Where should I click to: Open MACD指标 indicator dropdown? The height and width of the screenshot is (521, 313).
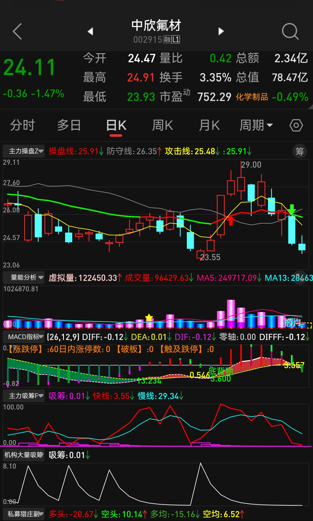click(x=24, y=337)
